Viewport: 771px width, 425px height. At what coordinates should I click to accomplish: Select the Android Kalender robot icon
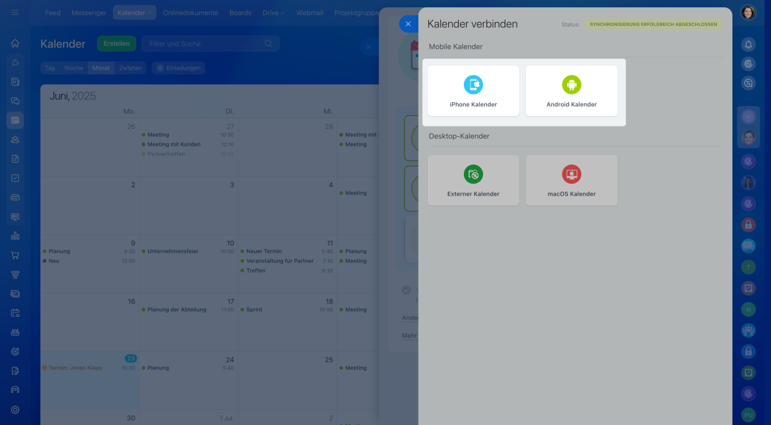572,85
